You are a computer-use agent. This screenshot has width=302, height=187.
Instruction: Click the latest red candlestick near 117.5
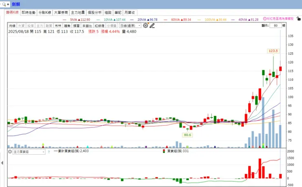[280, 69]
